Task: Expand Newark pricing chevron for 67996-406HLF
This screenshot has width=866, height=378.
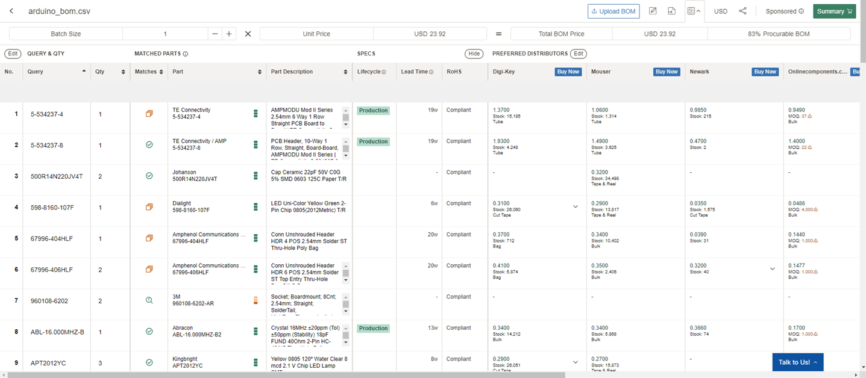Action: pyautogui.click(x=772, y=269)
